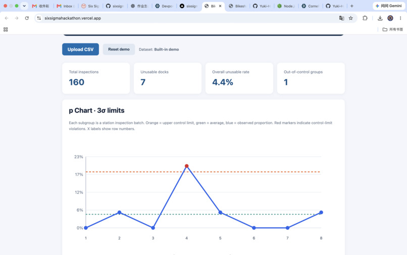407x255 pixels.
Task: Click the Upload CSV button
Action: coord(80,49)
